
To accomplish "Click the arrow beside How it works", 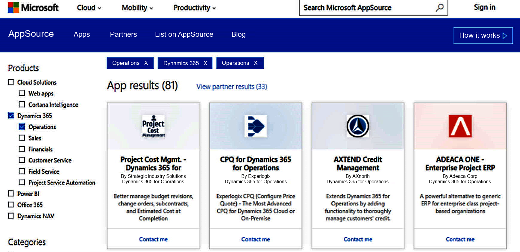I will tap(505, 36).
